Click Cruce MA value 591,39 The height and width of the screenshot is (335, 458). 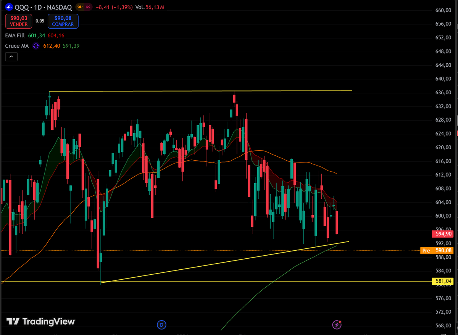pos(71,46)
